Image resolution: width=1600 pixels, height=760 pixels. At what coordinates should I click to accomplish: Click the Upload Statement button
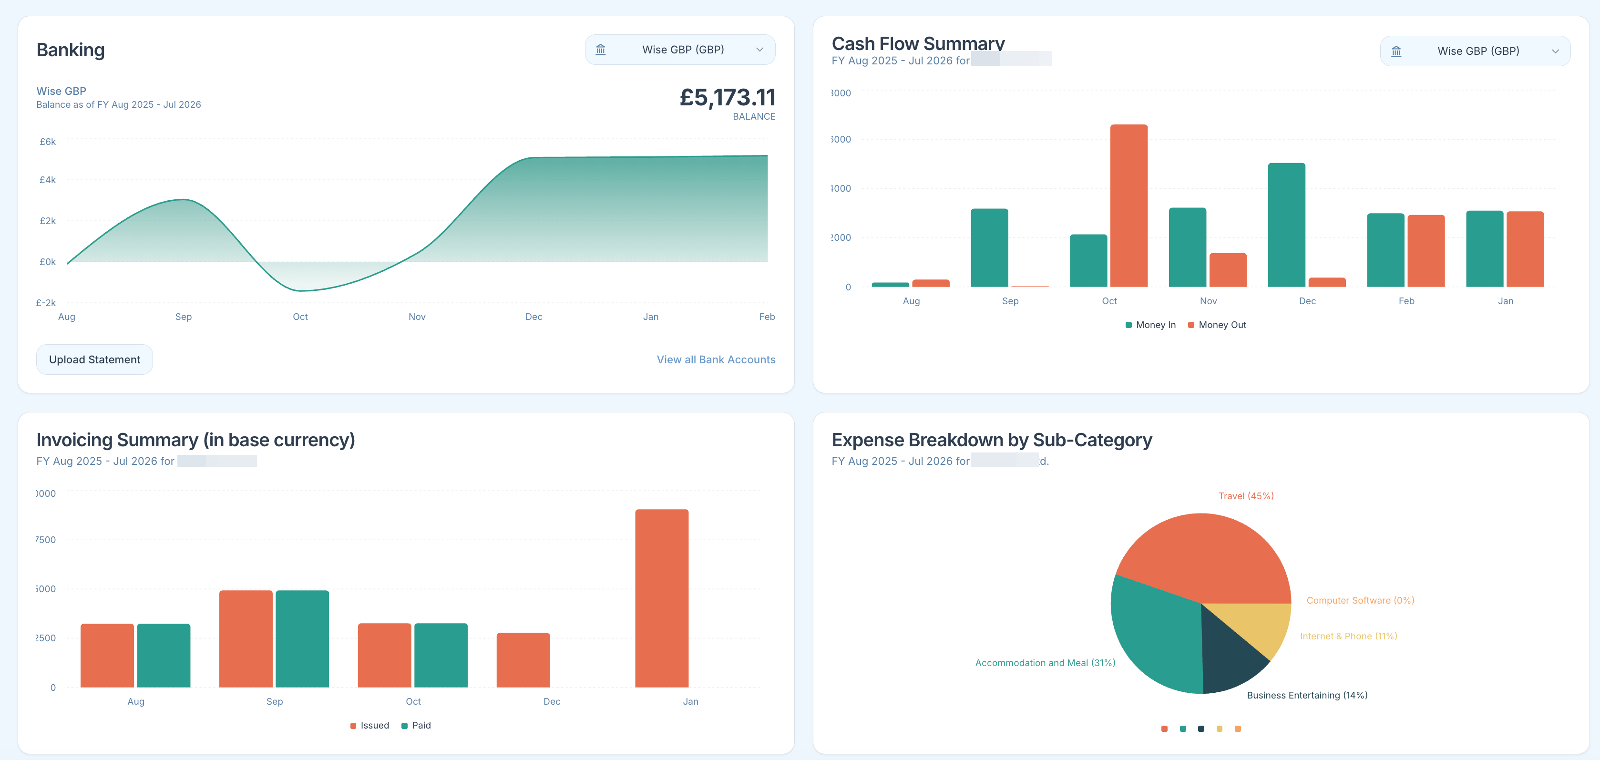(94, 359)
